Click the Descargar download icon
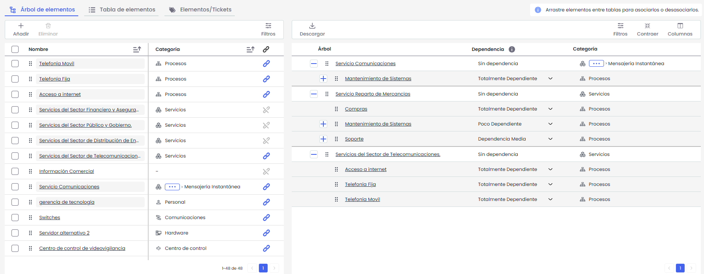The width and height of the screenshot is (704, 274). [312, 26]
